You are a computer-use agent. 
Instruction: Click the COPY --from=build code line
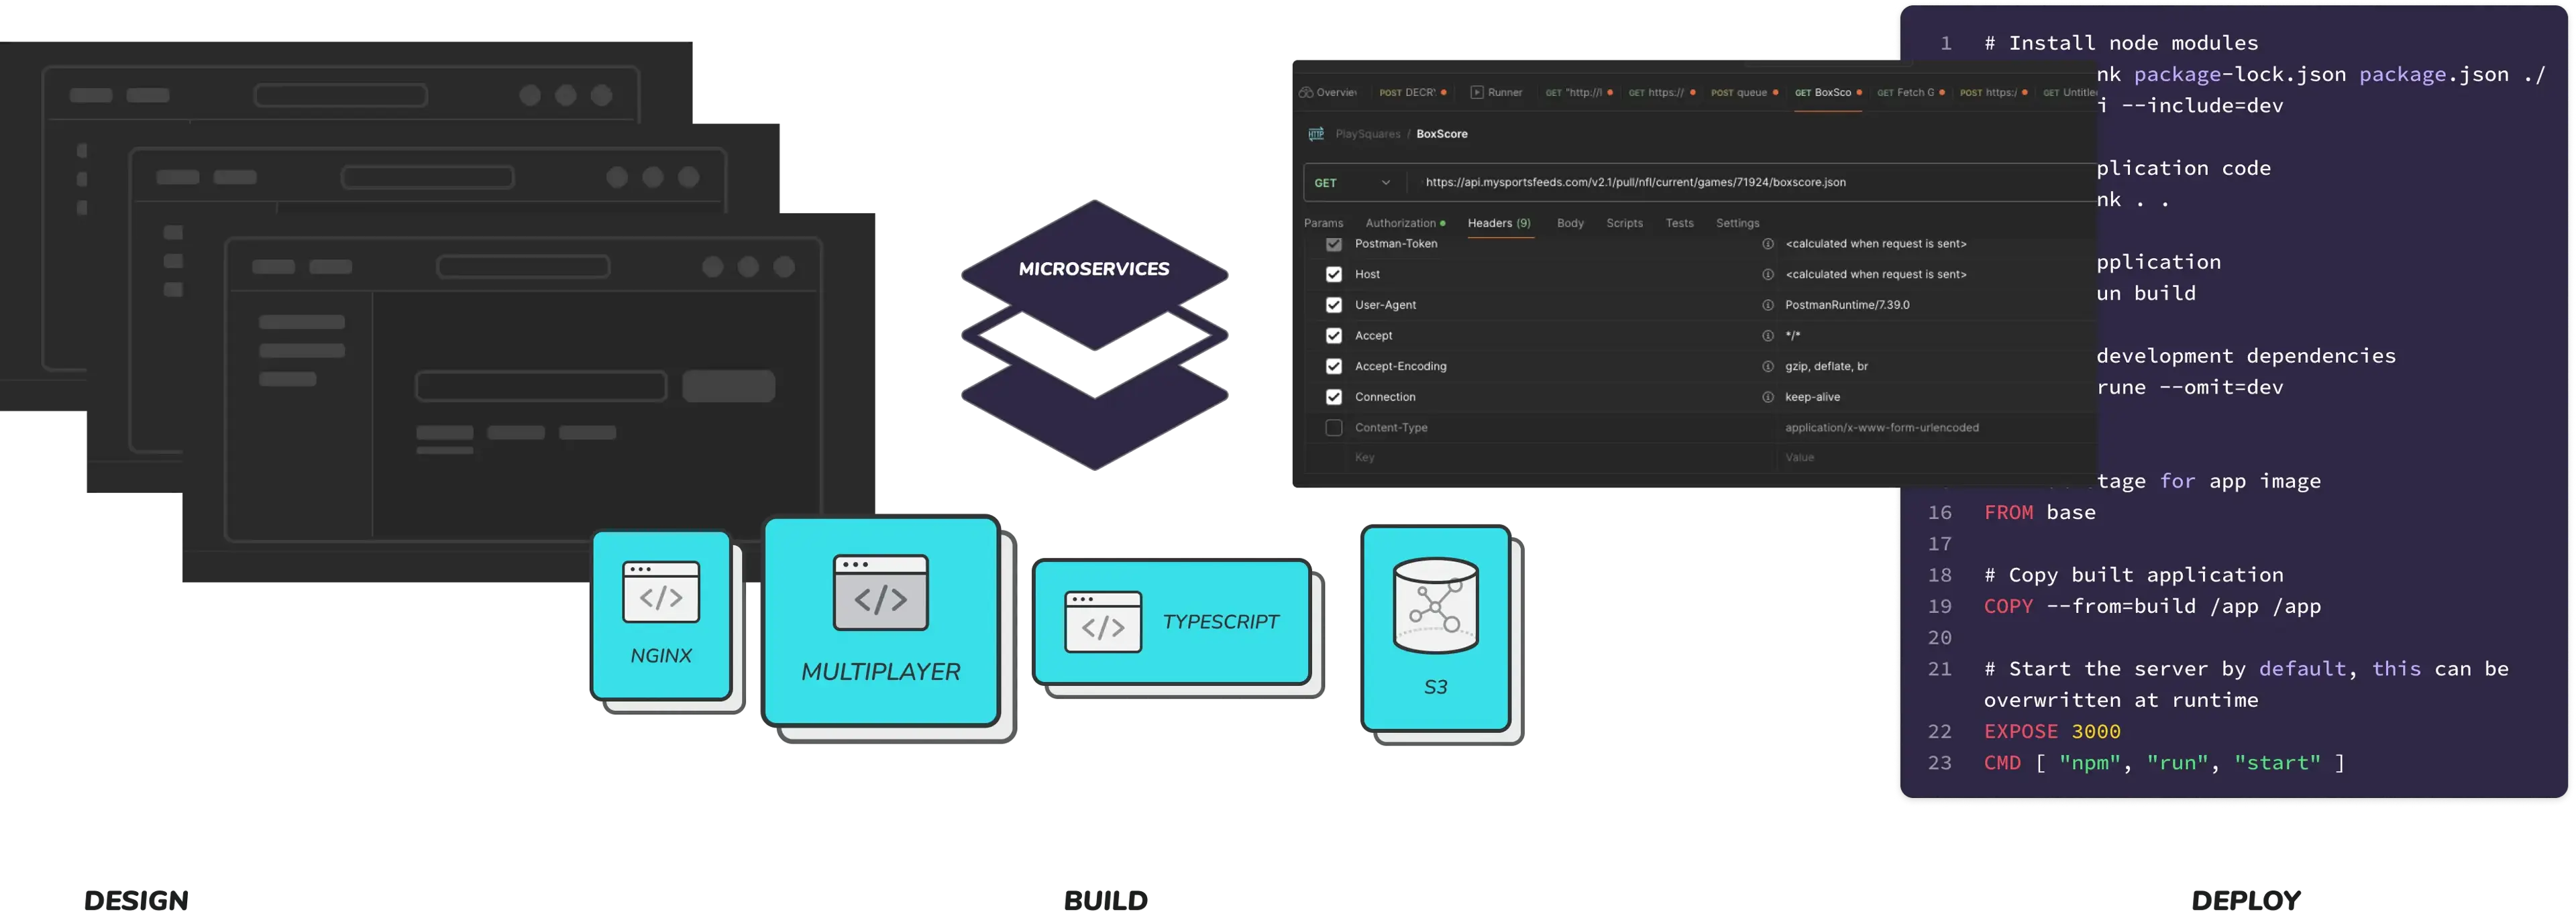[2152, 607]
